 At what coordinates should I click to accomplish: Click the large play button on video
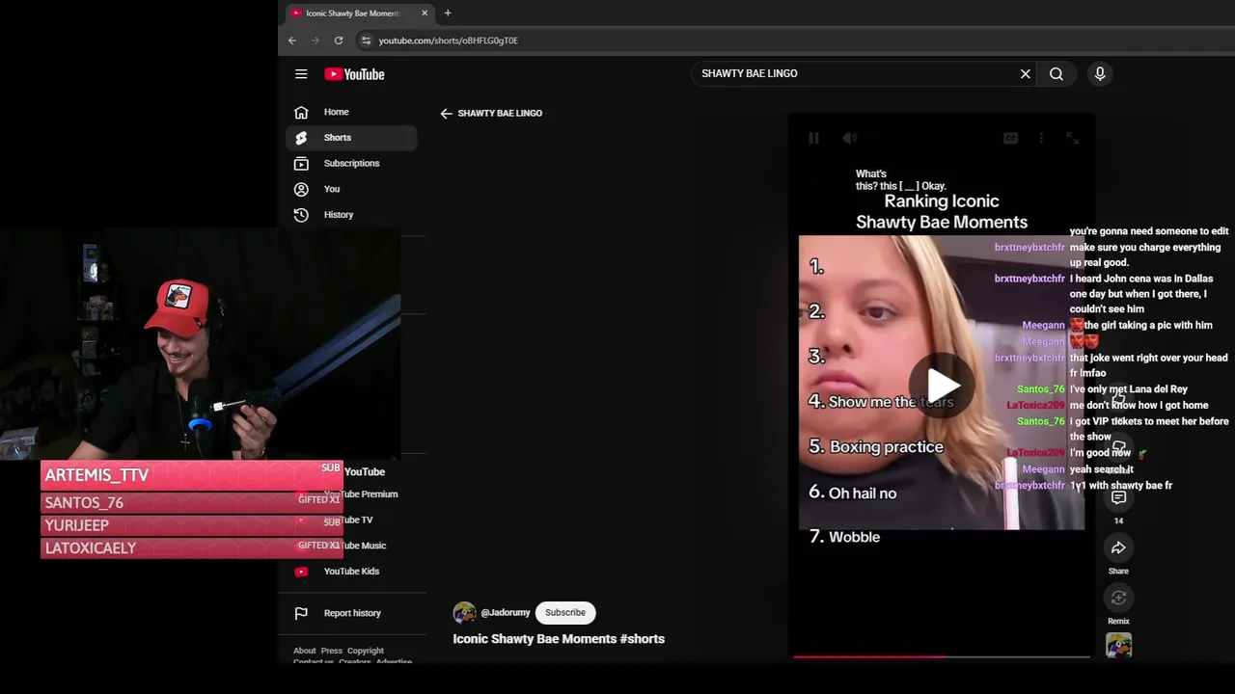pyautogui.click(x=943, y=386)
